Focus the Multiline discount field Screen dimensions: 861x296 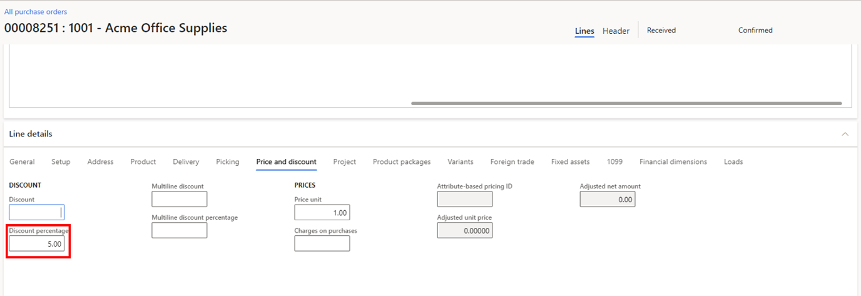pyautogui.click(x=179, y=199)
